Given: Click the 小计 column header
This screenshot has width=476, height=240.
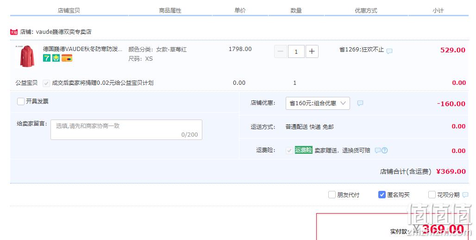Looking at the screenshot, I should tap(438, 11).
